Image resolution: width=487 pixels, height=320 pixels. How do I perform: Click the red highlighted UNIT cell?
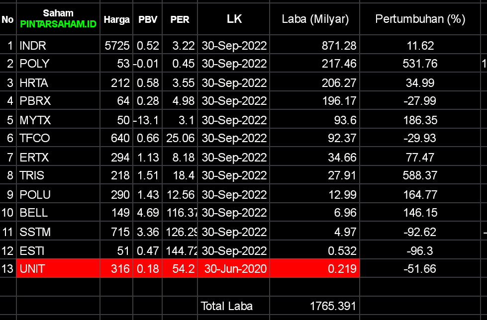(x=58, y=269)
